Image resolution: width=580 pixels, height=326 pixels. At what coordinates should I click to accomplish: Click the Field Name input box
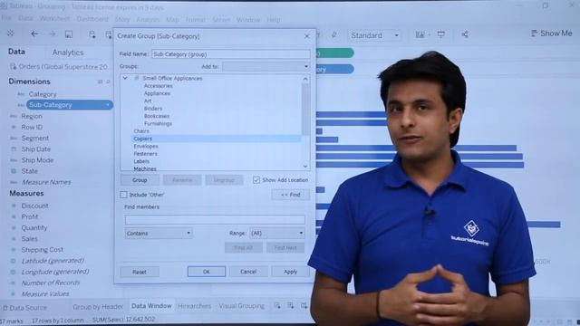pos(231,54)
